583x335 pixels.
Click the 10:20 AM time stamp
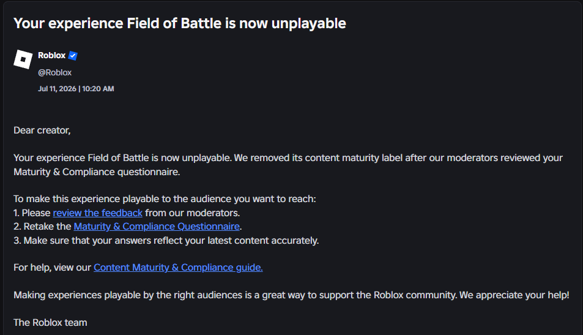[98, 89]
